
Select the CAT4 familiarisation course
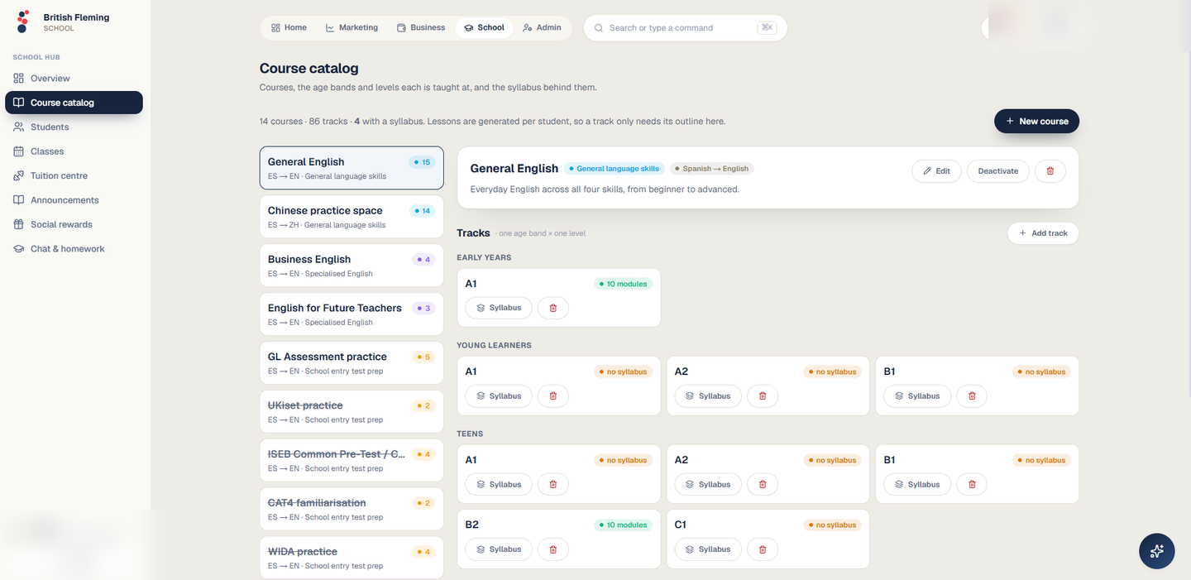352,510
